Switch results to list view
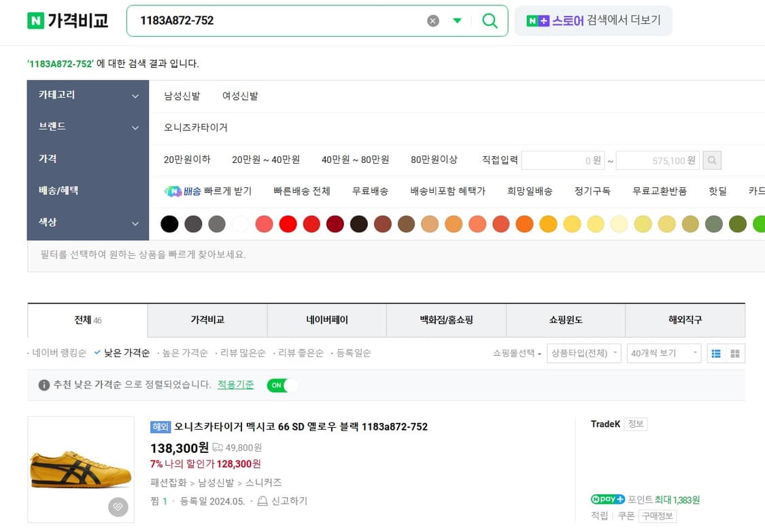Viewport: 765px width, 531px height. tap(715, 353)
